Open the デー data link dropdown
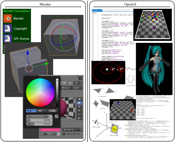The width and height of the screenshot is (175, 142). (78, 83)
